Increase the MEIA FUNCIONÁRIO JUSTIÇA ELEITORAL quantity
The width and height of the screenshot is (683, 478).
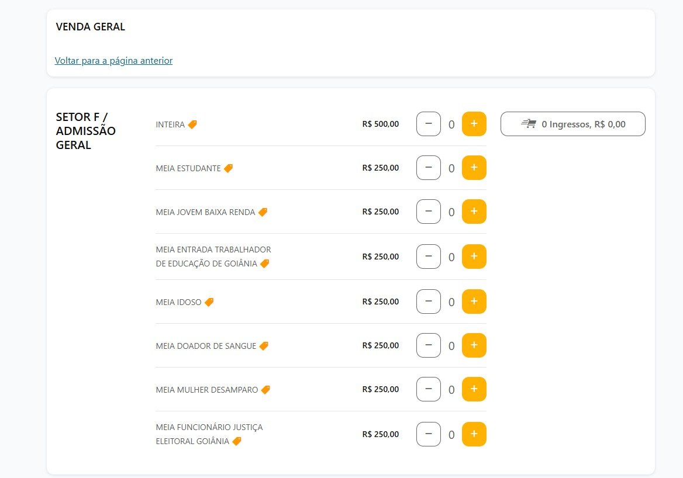point(474,434)
